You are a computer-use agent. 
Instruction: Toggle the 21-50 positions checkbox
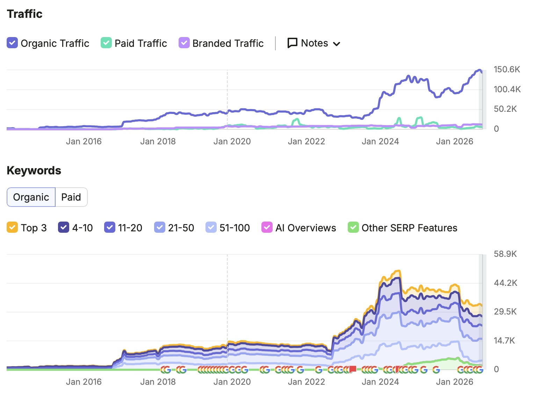tap(160, 228)
